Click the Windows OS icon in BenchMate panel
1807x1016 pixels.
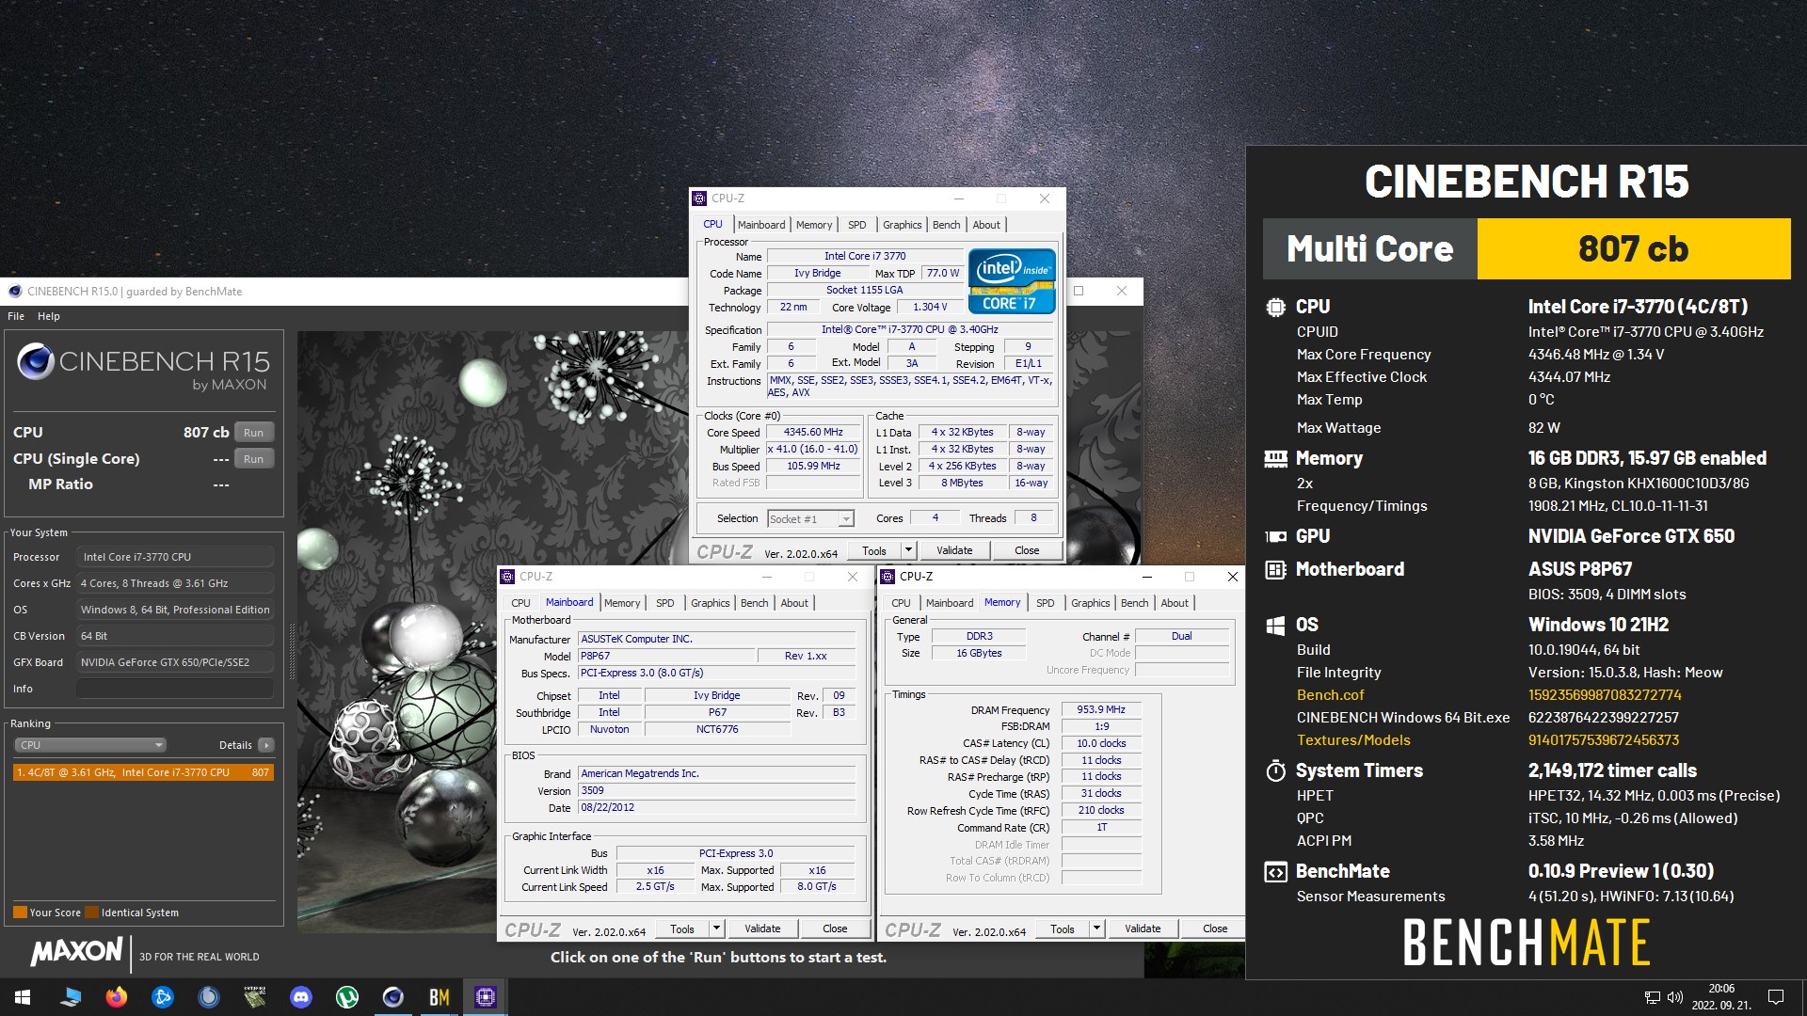click(x=1275, y=625)
